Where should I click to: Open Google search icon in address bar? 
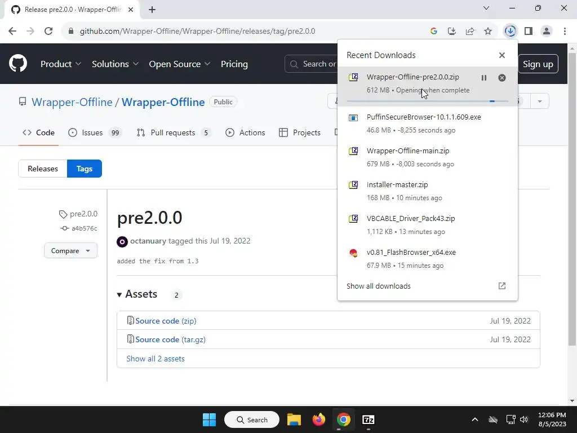pyautogui.click(x=433, y=32)
